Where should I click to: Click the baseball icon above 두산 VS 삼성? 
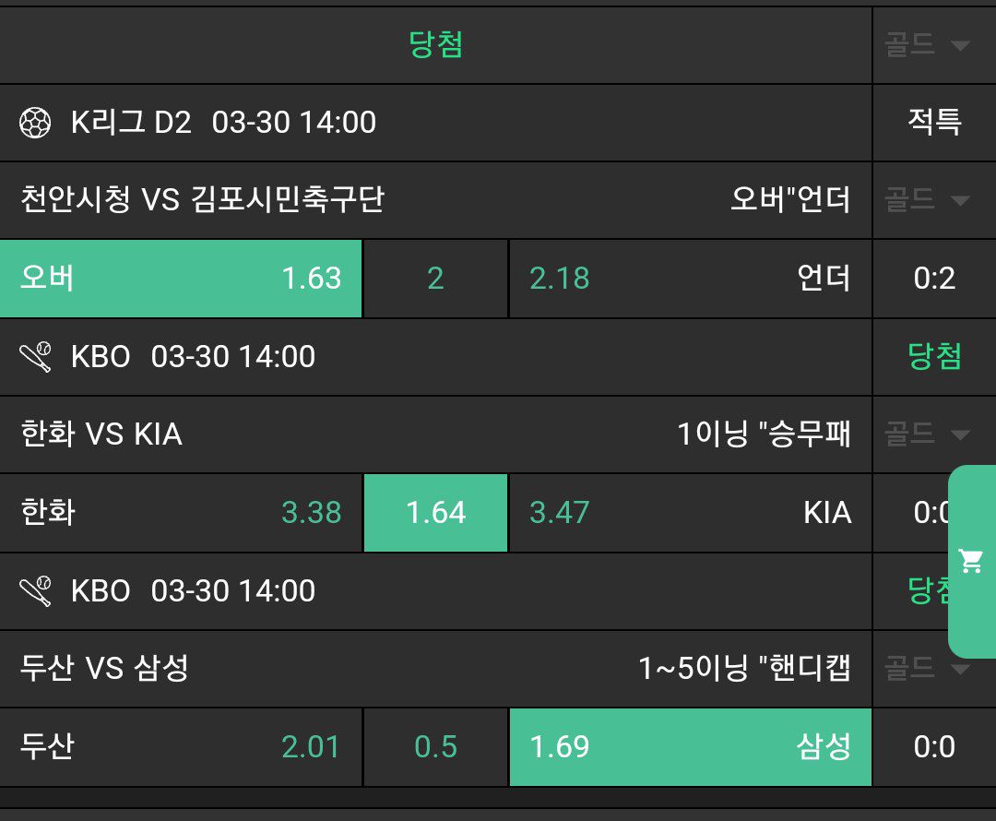tap(35, 591)
